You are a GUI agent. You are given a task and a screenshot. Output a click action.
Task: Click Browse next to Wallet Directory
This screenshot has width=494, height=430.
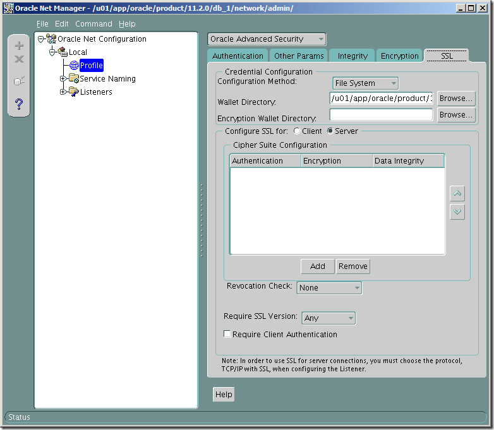coord(455,99)
